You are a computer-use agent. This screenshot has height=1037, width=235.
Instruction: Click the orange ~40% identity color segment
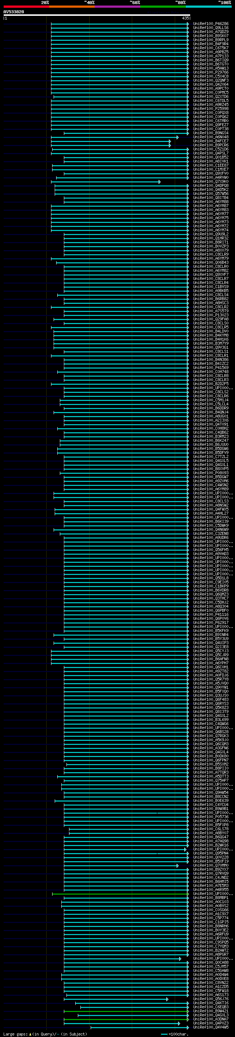pos(72,7)
